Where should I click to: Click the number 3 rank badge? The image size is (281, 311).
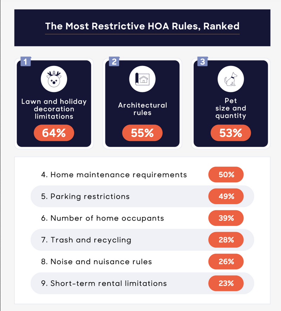coord(202,62)
